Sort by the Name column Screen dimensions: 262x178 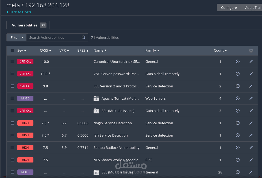[100, 51]
